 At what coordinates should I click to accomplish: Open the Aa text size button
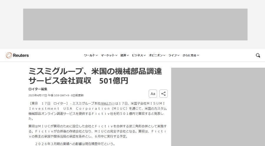(153, 94)
